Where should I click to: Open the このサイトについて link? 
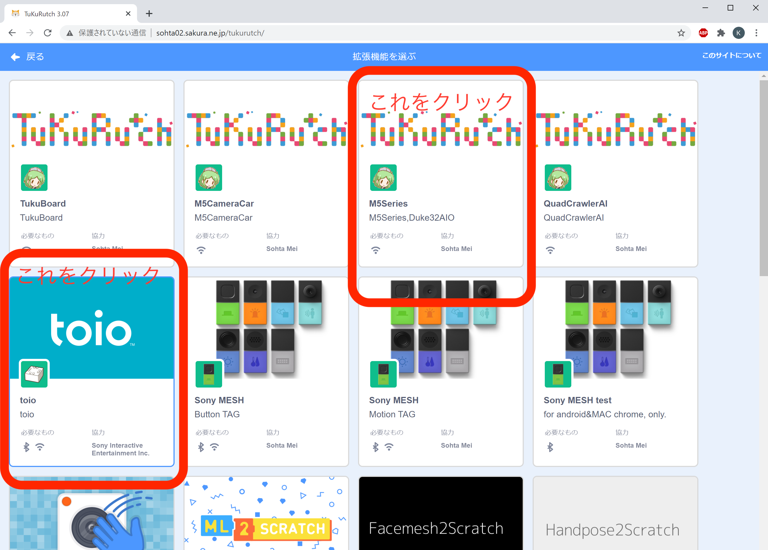click(x=732, y=55)
